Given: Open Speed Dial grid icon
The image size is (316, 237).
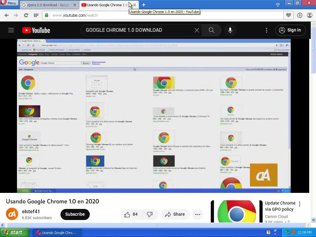Looking at the screenshot, I should tap(36, 15).
